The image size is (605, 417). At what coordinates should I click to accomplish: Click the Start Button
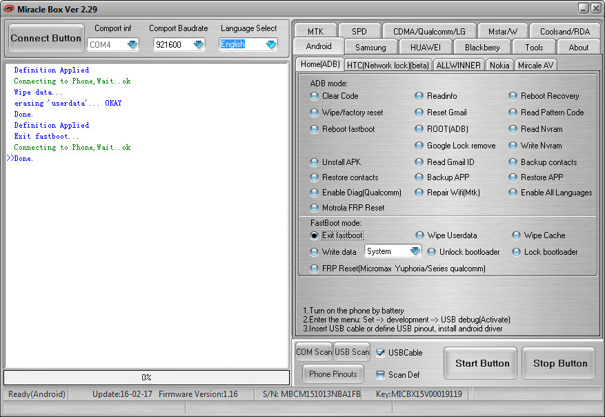(480, 363)
